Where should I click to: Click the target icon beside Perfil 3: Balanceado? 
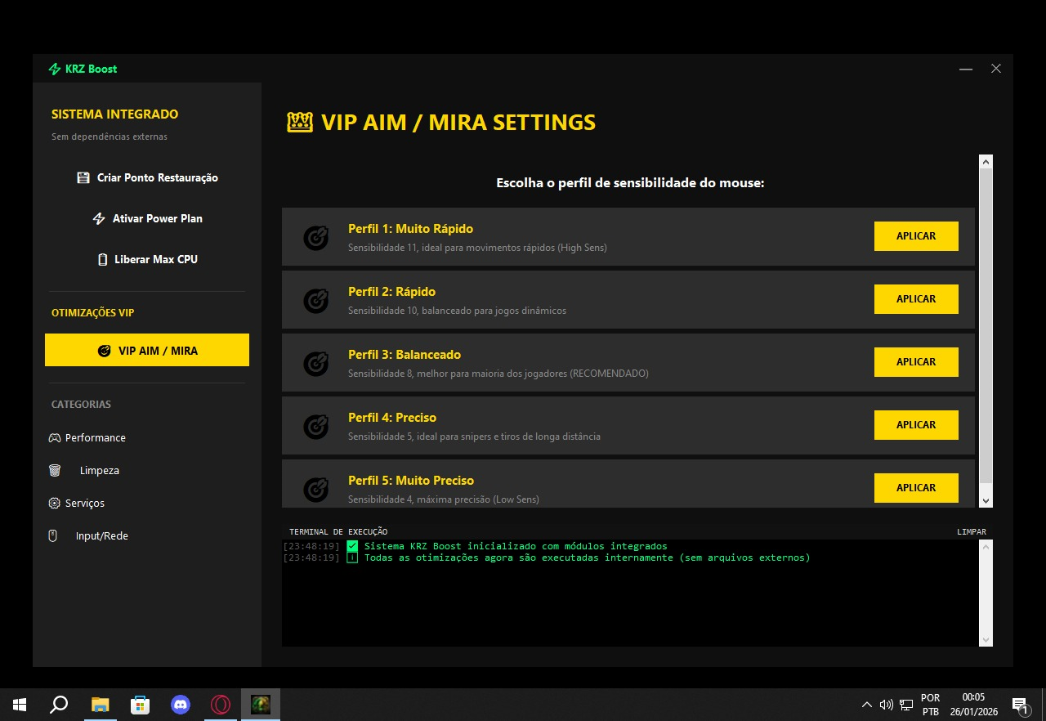(315, 363)
